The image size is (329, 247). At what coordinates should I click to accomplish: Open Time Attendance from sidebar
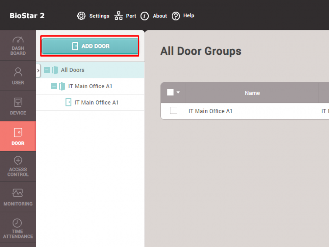(18, 228)
